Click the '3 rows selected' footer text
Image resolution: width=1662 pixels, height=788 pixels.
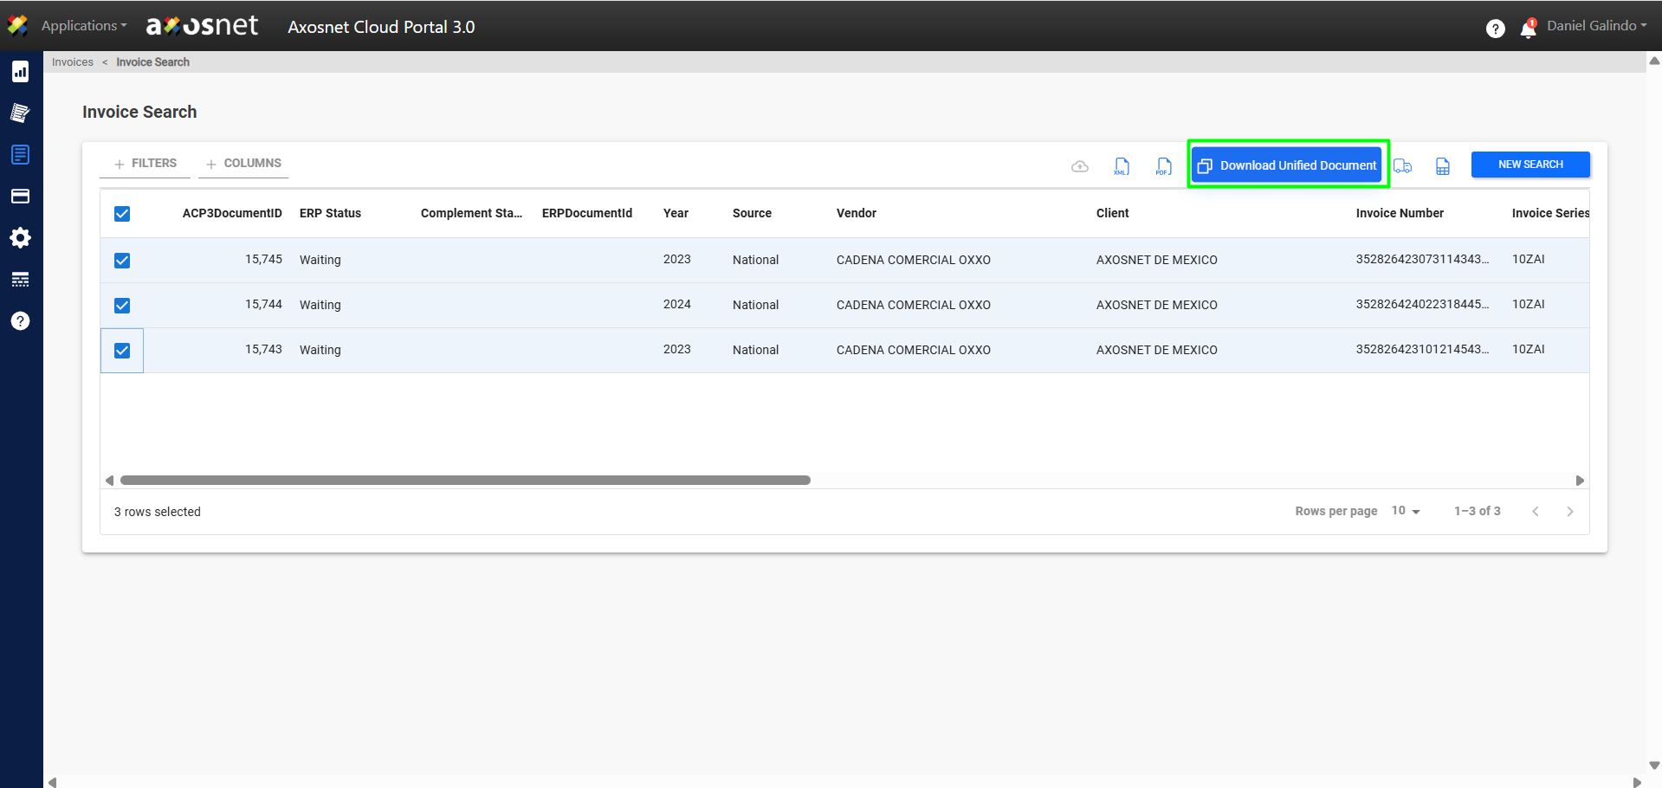pyautogui.click(x=158, y=512)
